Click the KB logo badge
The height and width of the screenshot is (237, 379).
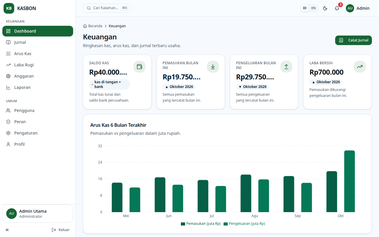point(9,8)
